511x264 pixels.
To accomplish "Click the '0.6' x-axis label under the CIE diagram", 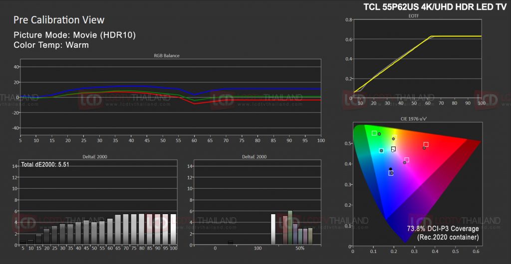I will coord(476,252).
